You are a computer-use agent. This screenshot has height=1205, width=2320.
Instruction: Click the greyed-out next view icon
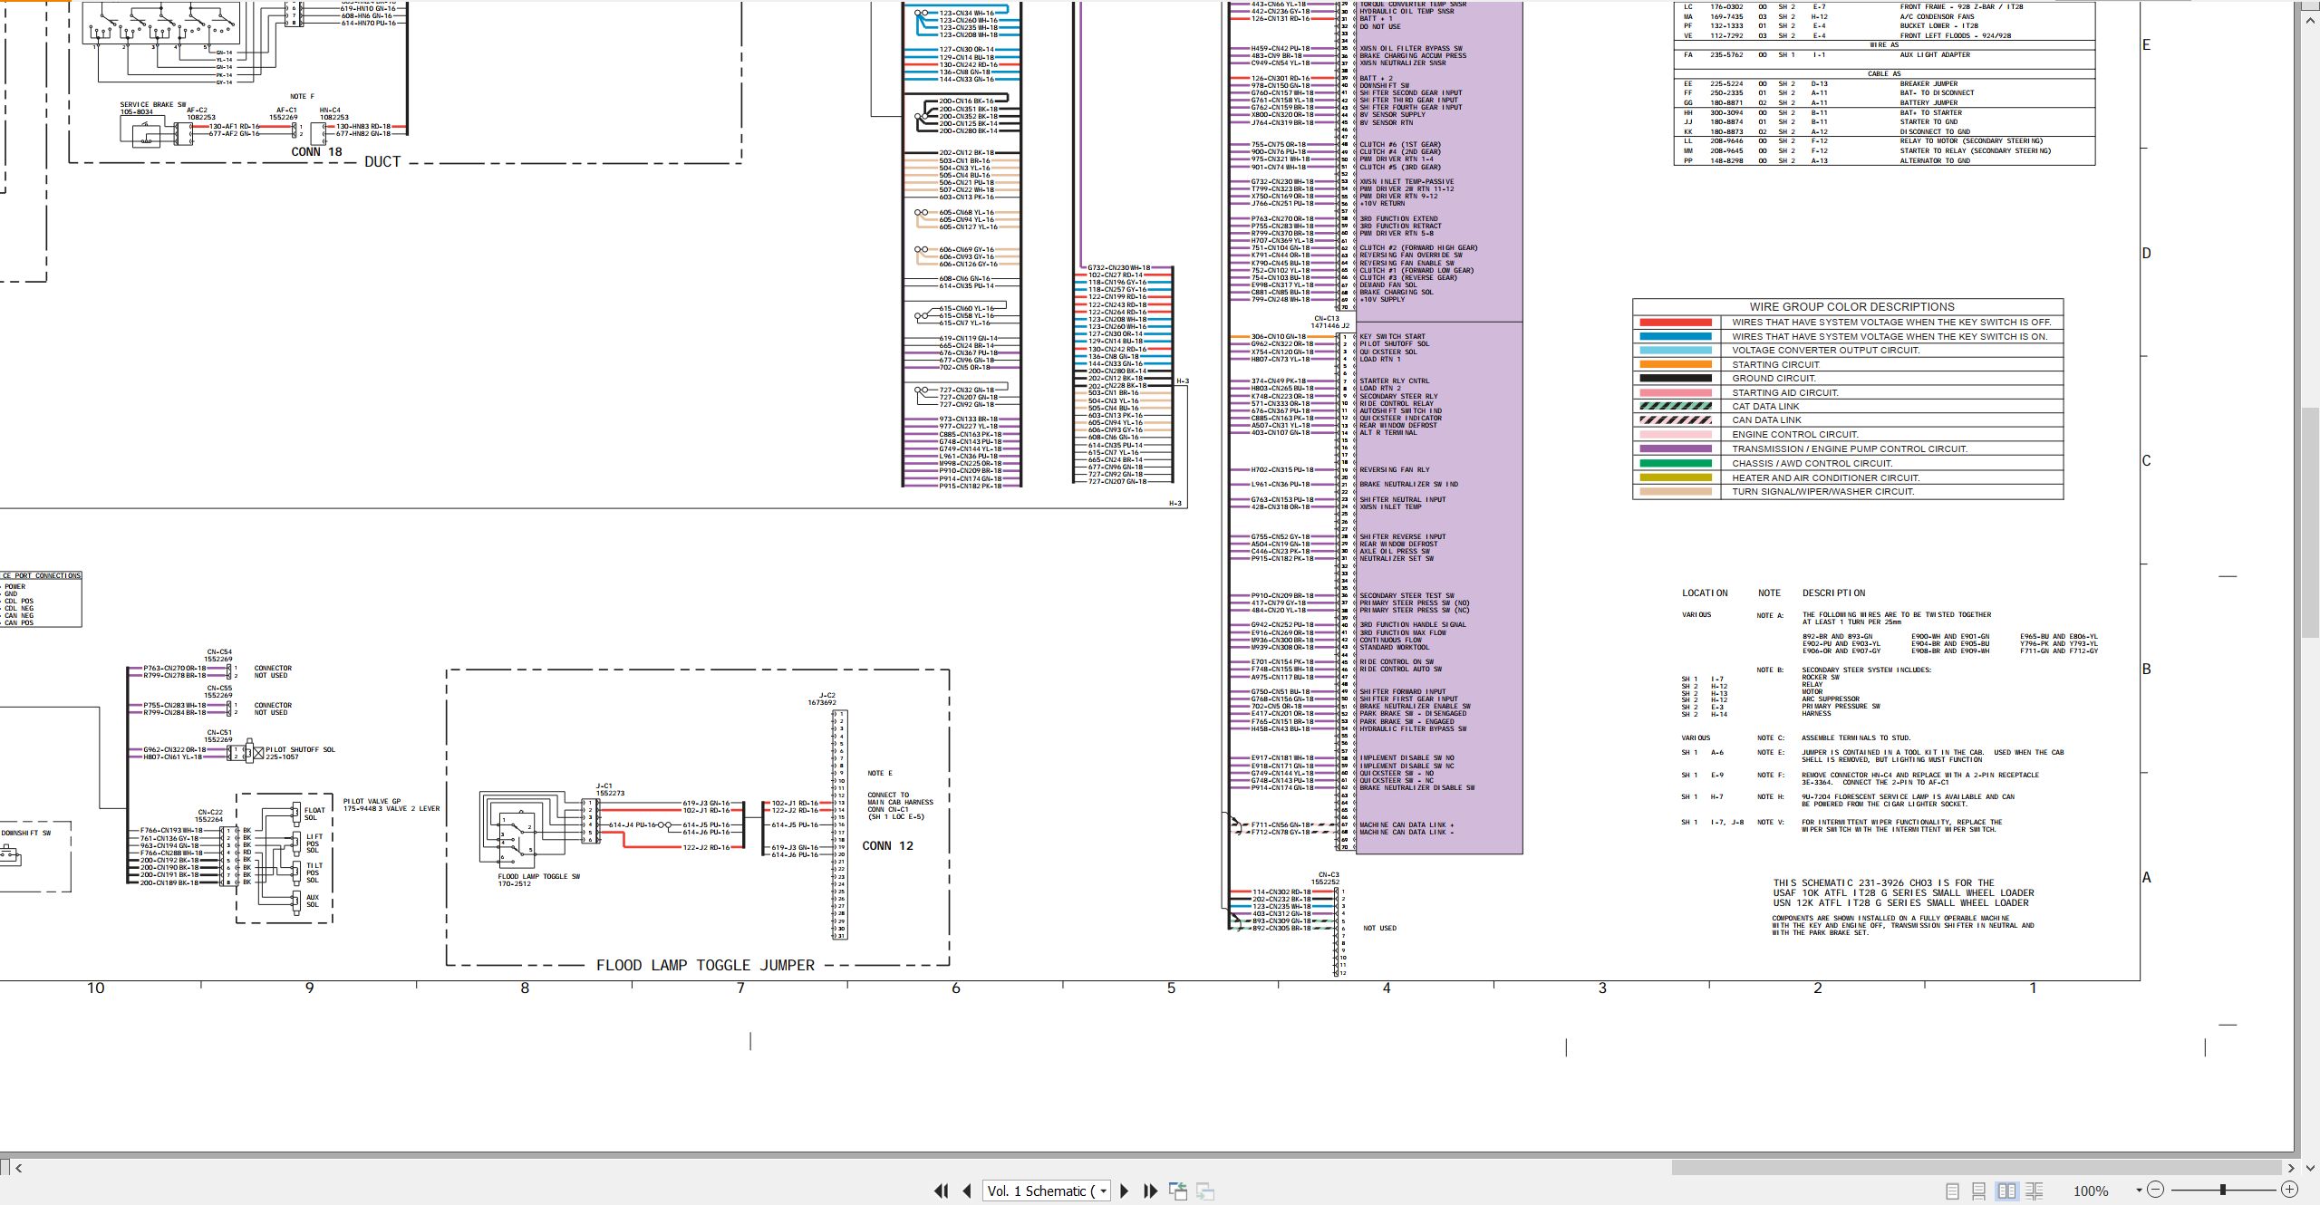click(x=1205, y=1191)
